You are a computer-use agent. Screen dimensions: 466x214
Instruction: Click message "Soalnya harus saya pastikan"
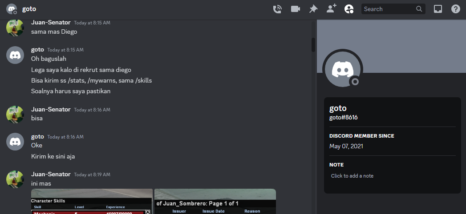(x=71, y=91)
